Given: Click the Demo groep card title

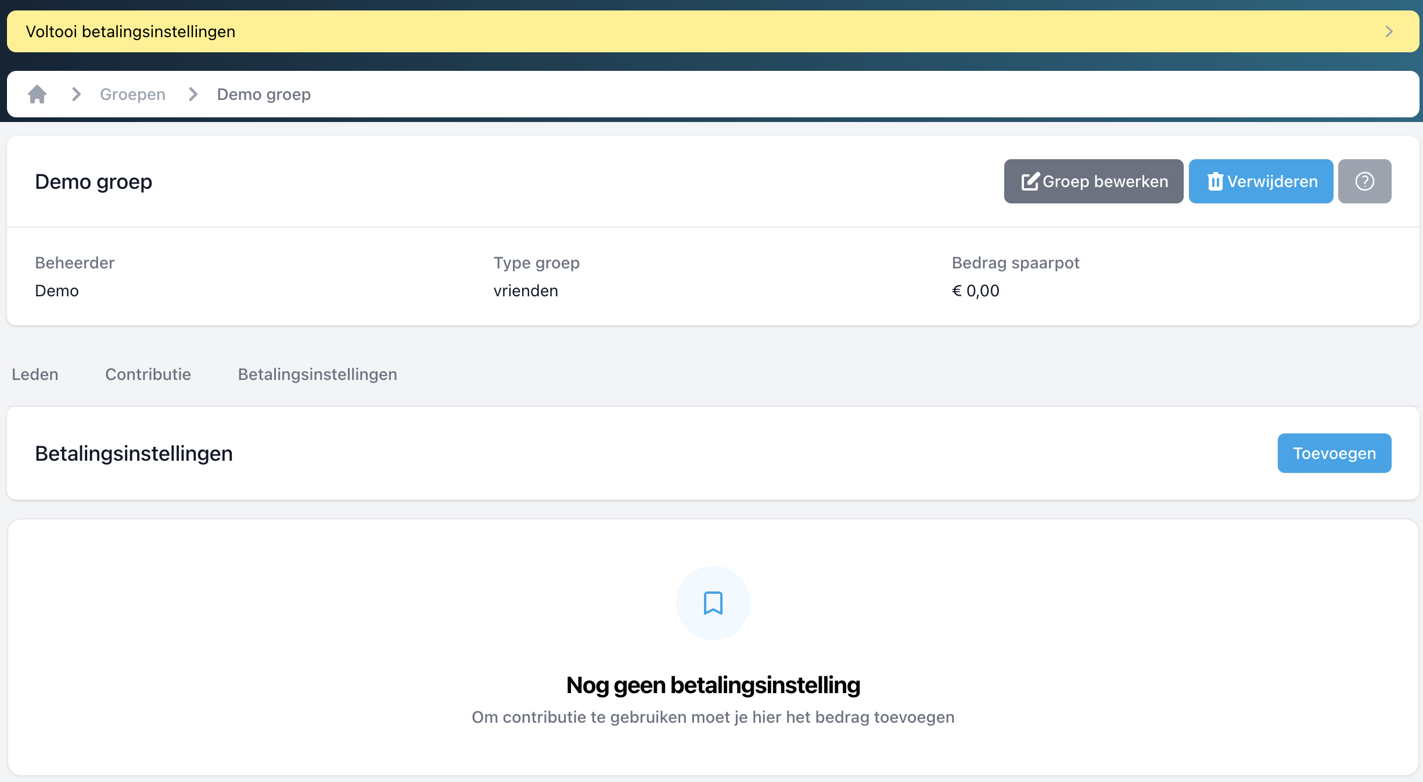Looking at the screenshot, I should point(94,181).
